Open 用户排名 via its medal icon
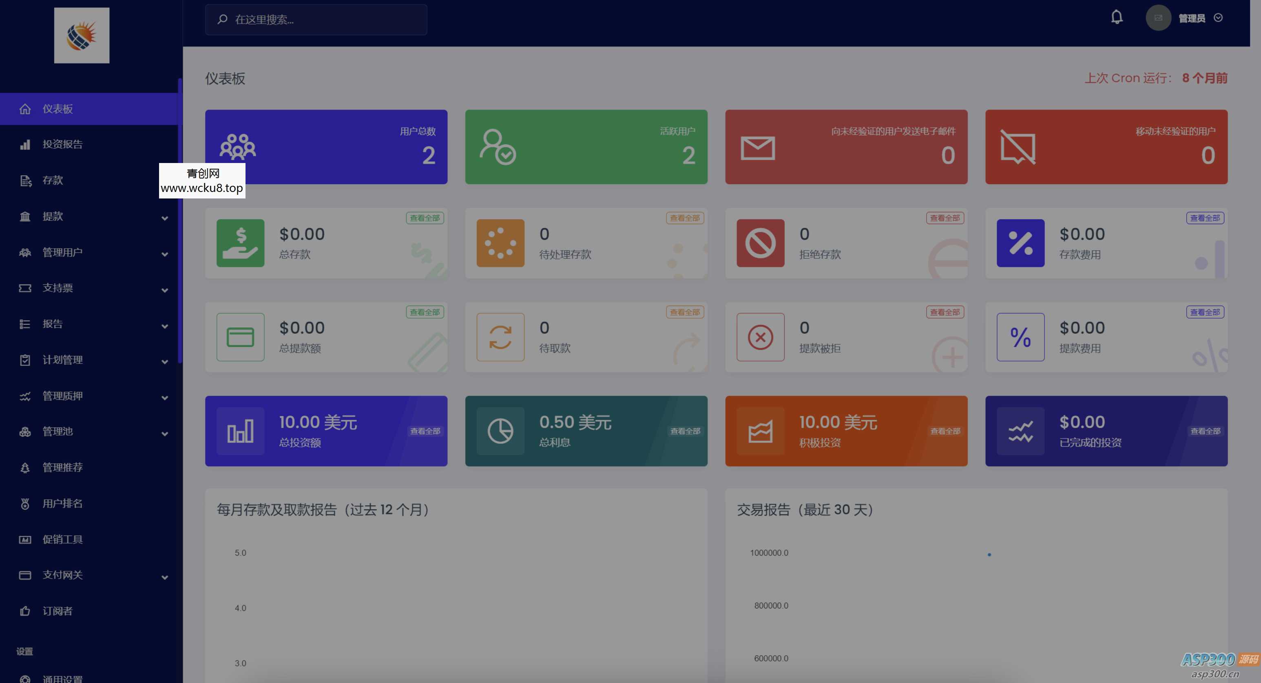This screenshot has width=1261, height=683. 25,503
